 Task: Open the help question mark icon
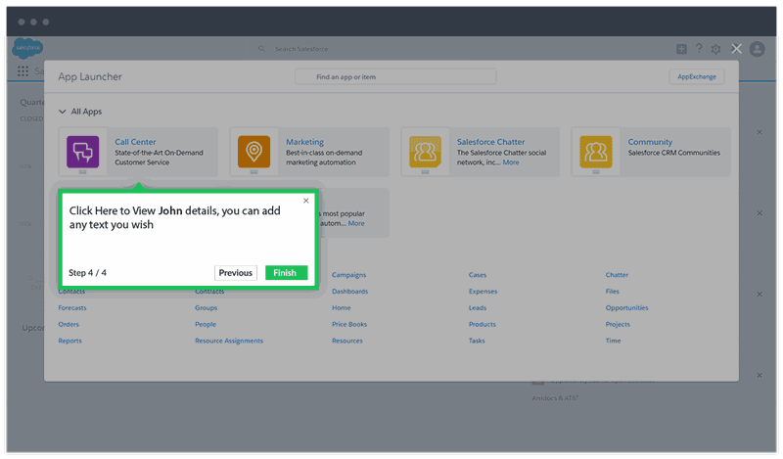699,49
